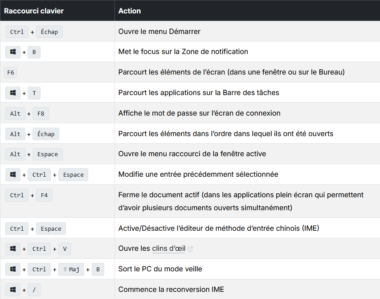Click the slash key badge
The height and width of the screenshot is (299, 380).
coord(34,290)
